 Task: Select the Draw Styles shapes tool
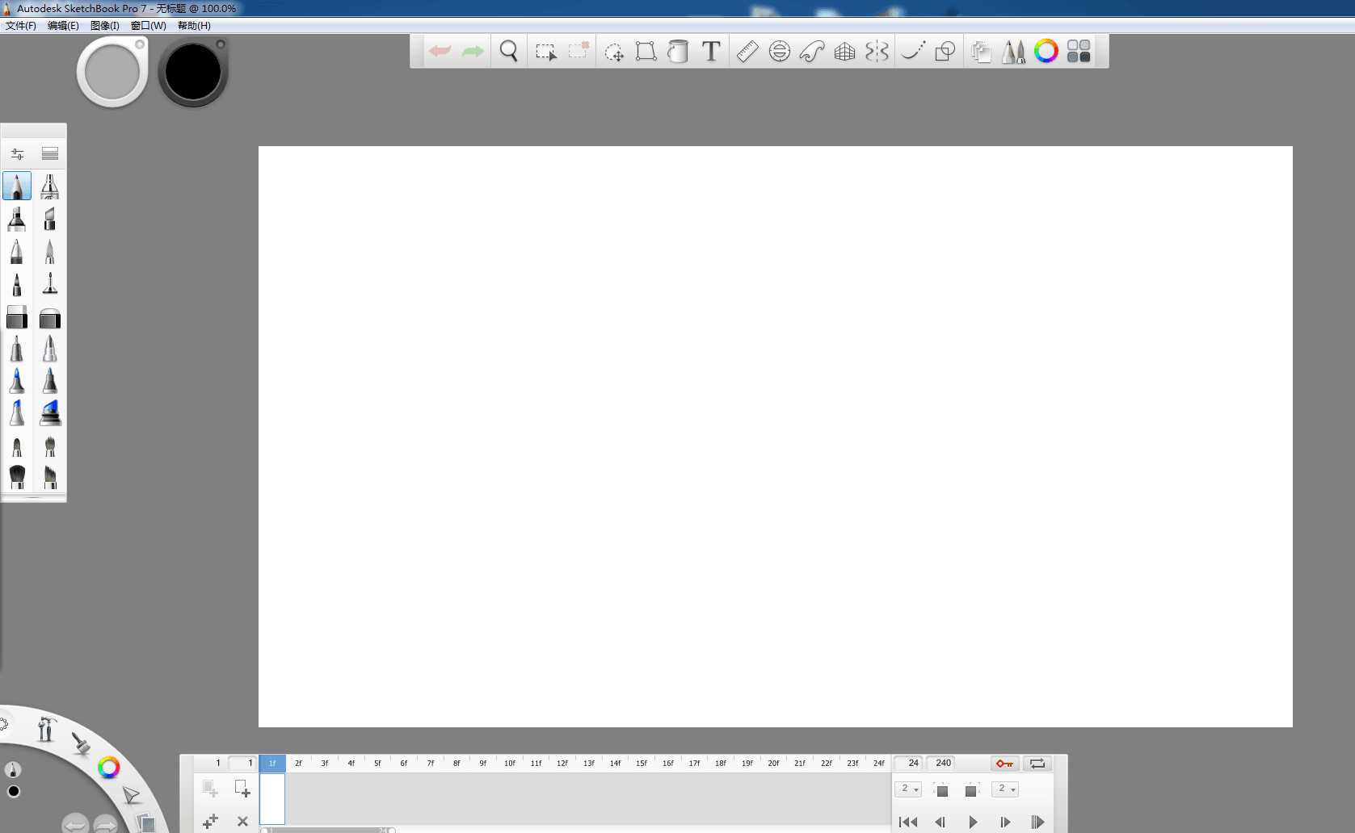pyautogui.click(x=945, y=52)
